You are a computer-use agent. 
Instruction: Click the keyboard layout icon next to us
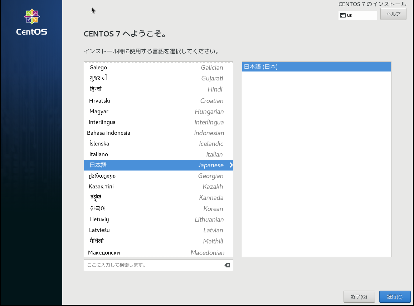coord(343,15)
